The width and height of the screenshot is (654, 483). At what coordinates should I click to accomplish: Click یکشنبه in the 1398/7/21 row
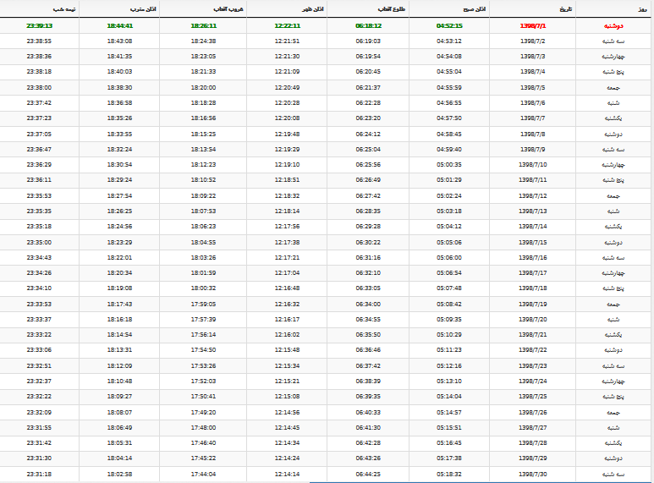tap(613, 334)
